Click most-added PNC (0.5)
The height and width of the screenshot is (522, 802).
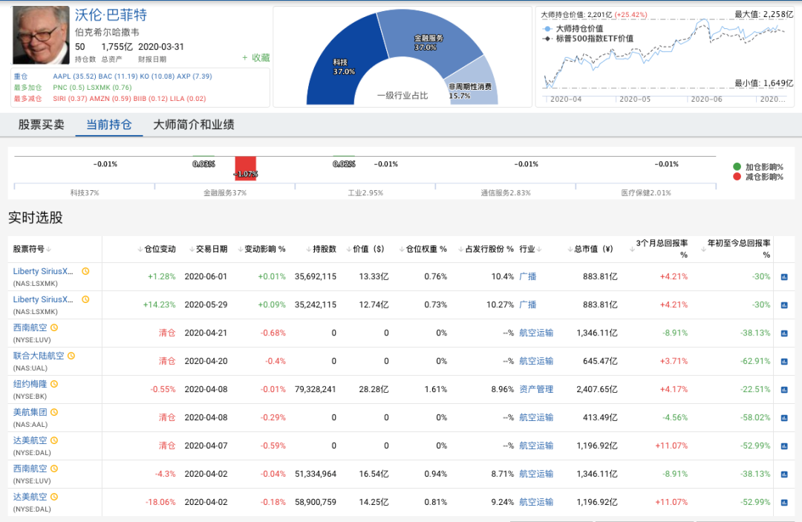tap(68, 88)
